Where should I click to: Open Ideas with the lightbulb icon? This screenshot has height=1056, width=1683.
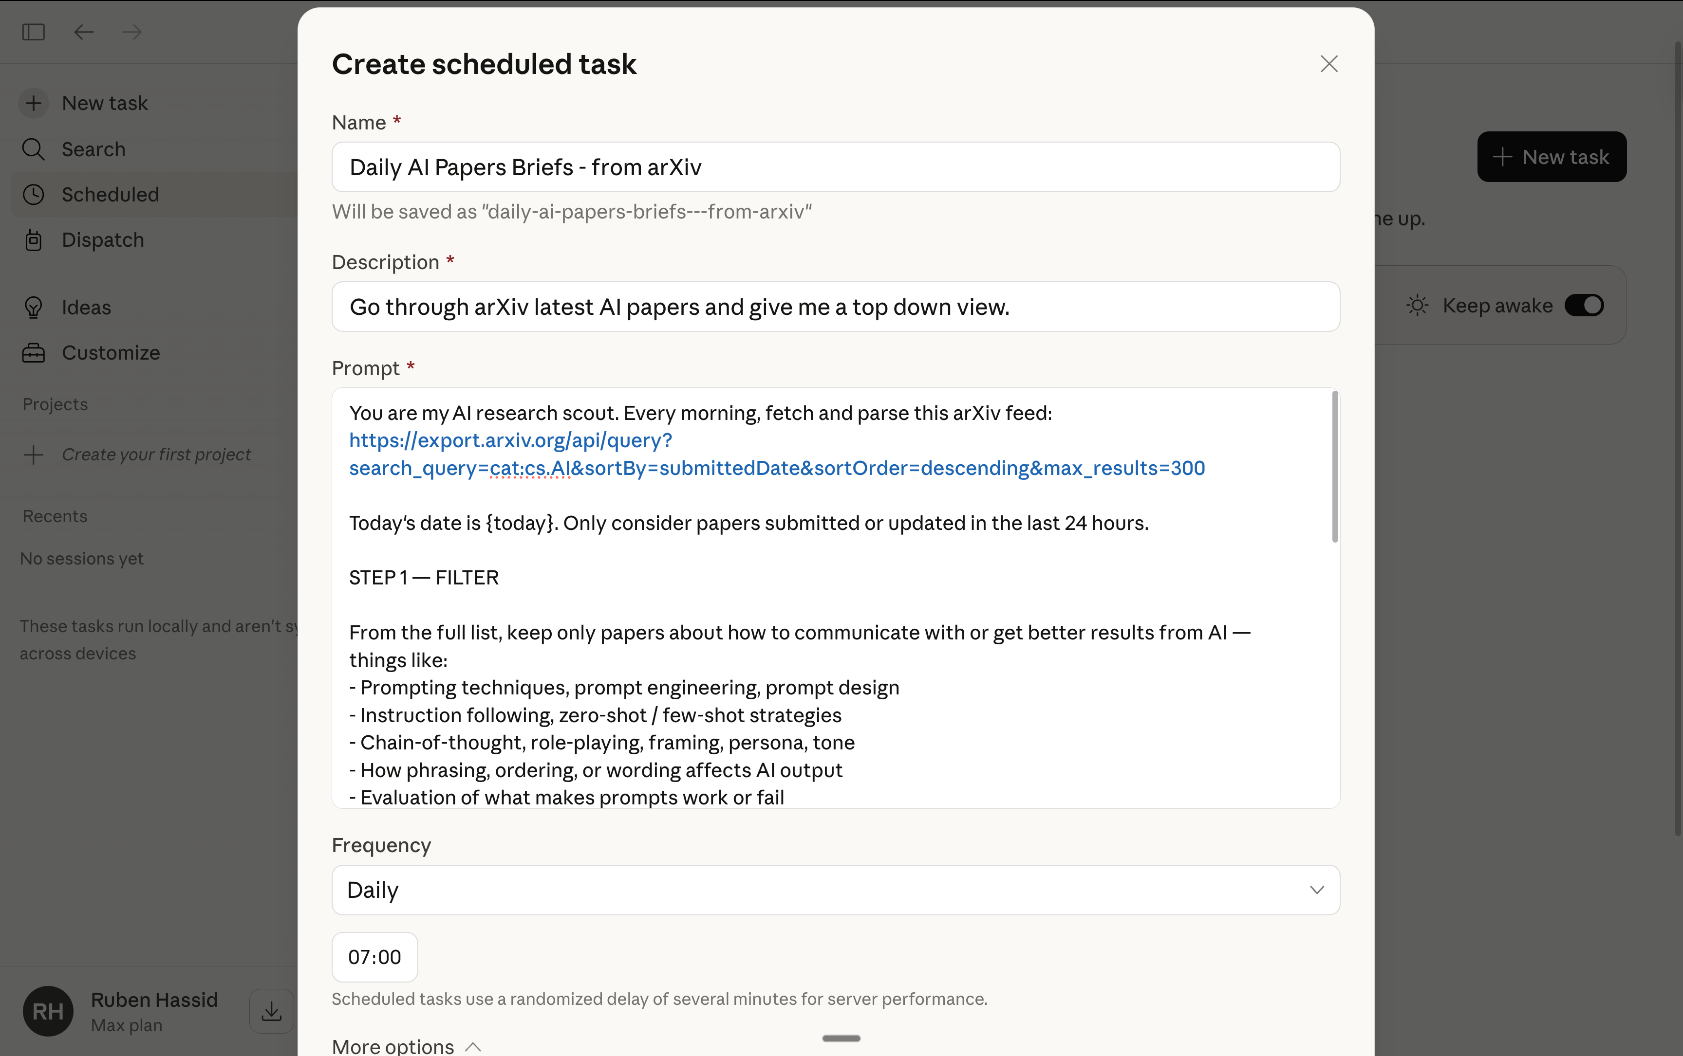click(86, 307)
